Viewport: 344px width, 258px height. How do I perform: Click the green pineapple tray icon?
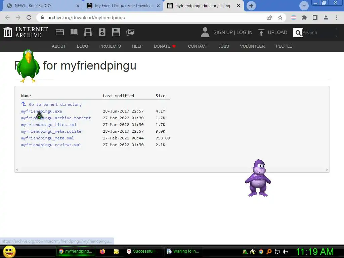pos(245,251)
